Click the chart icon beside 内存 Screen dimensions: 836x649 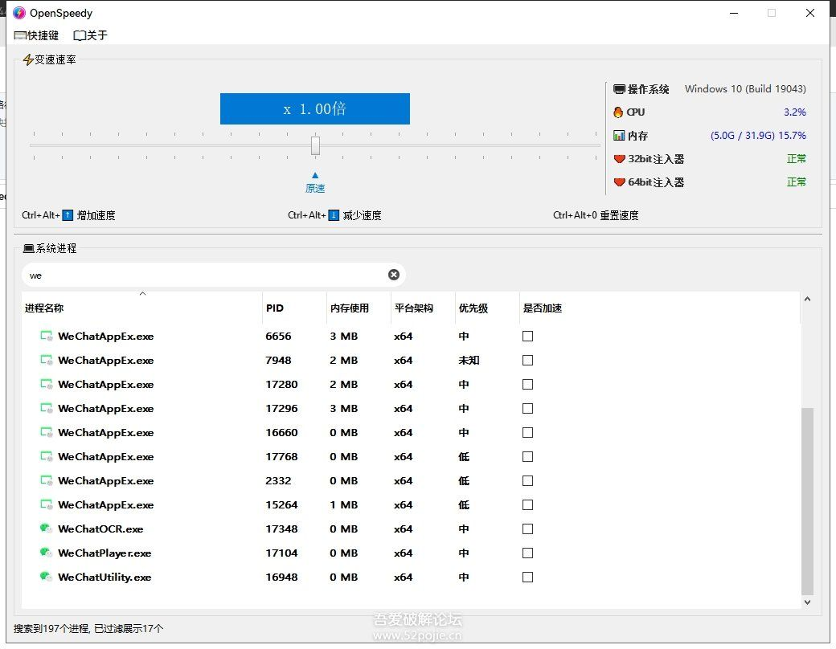tap(619, 135)
